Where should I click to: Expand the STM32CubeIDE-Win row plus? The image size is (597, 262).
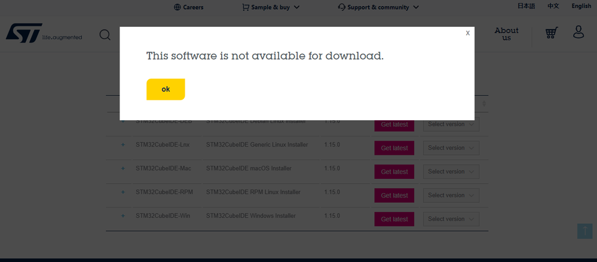[x=123, y=216]
